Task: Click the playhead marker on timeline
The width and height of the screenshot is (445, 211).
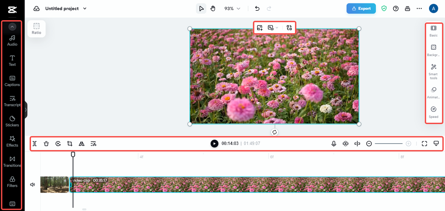Action: [73, 154]
